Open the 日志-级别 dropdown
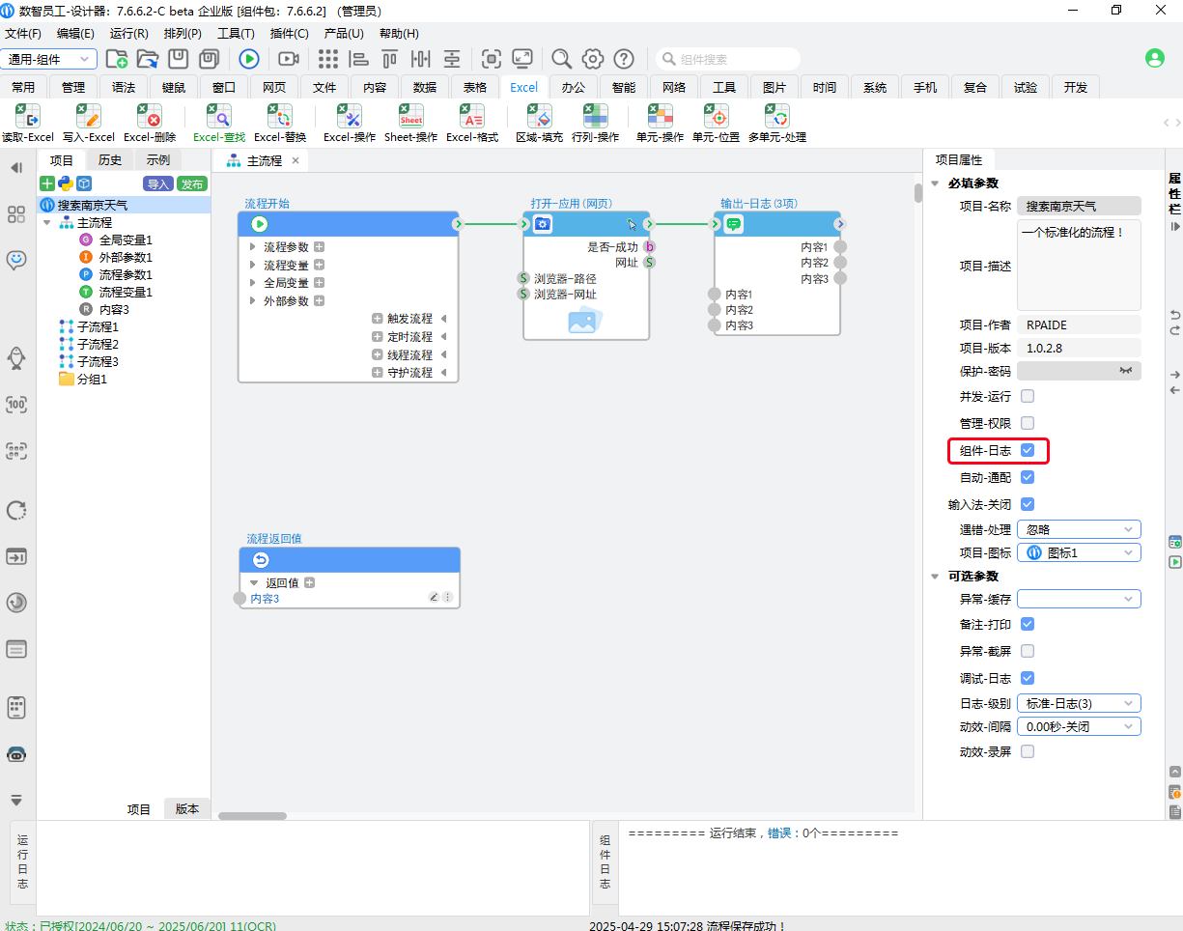The width and height of the screenshot is (1183, 931). click(1079, 704)
